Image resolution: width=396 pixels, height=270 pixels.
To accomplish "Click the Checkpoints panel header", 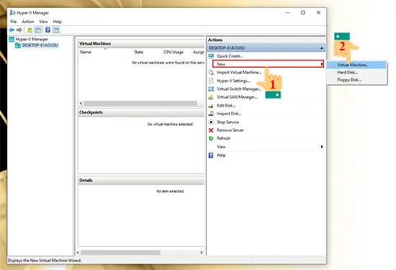I will pyautogui.click(x=141, y=112).
